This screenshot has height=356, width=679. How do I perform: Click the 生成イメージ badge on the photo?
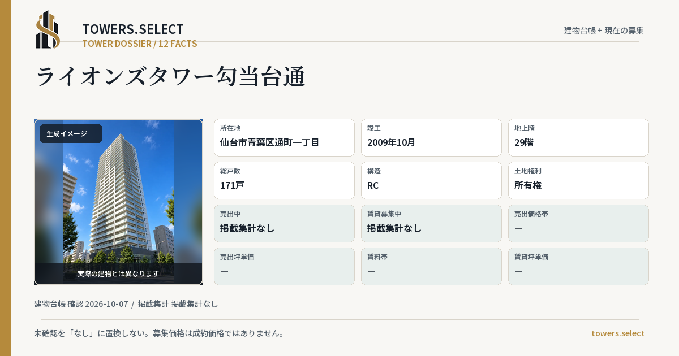pos(71,134)
